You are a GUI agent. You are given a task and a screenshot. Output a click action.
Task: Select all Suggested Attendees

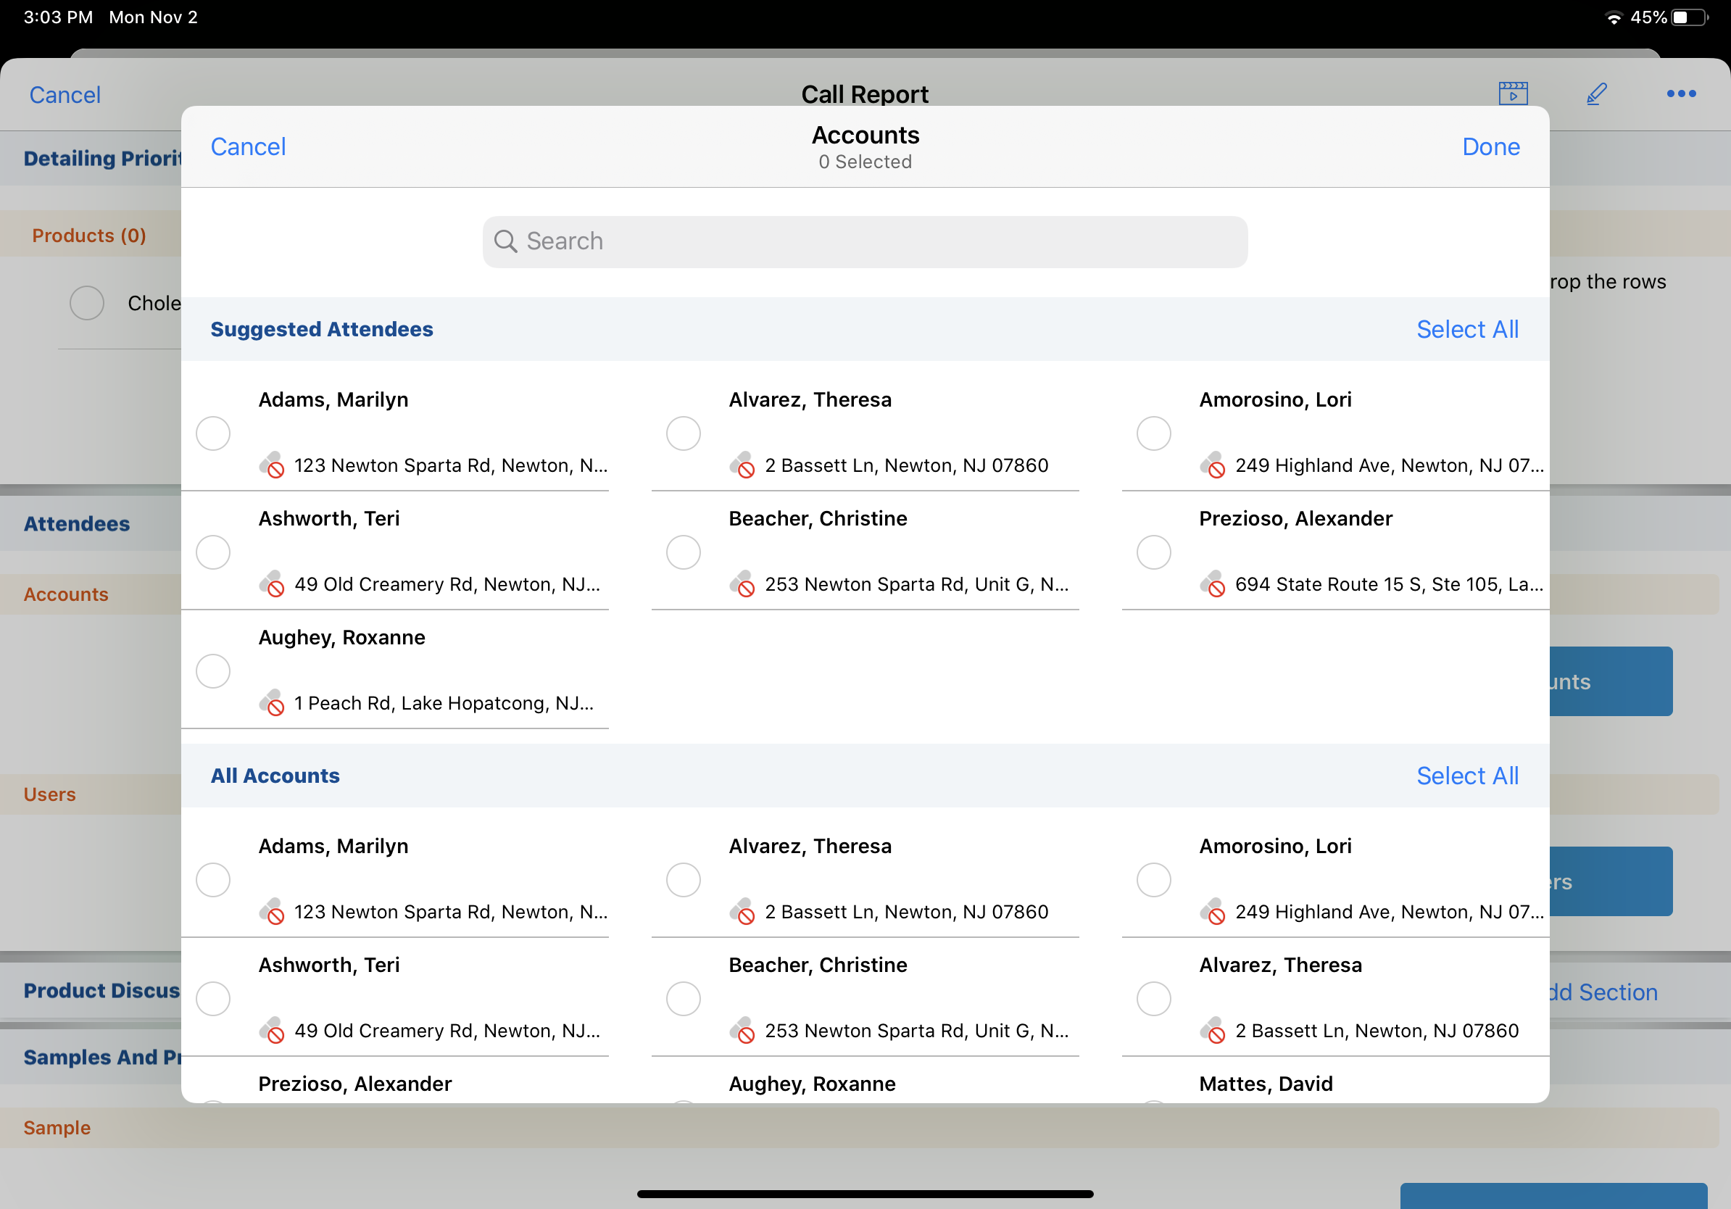[x=1466, y=329]
